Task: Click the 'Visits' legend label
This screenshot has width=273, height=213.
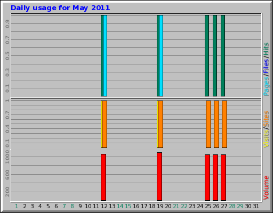Action: tap(266, 139)
